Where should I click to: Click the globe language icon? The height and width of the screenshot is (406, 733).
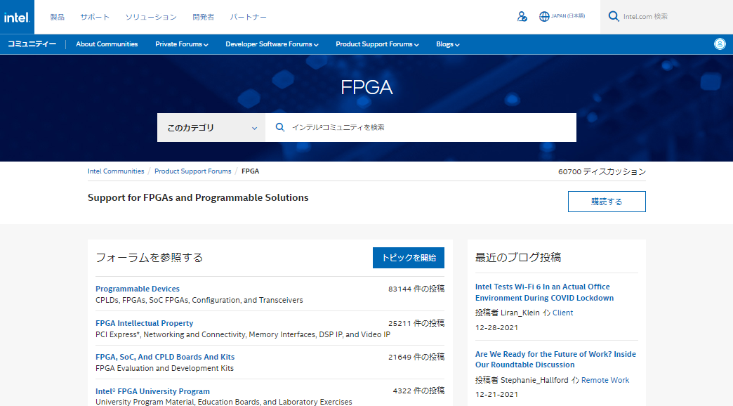coord(544,17)
